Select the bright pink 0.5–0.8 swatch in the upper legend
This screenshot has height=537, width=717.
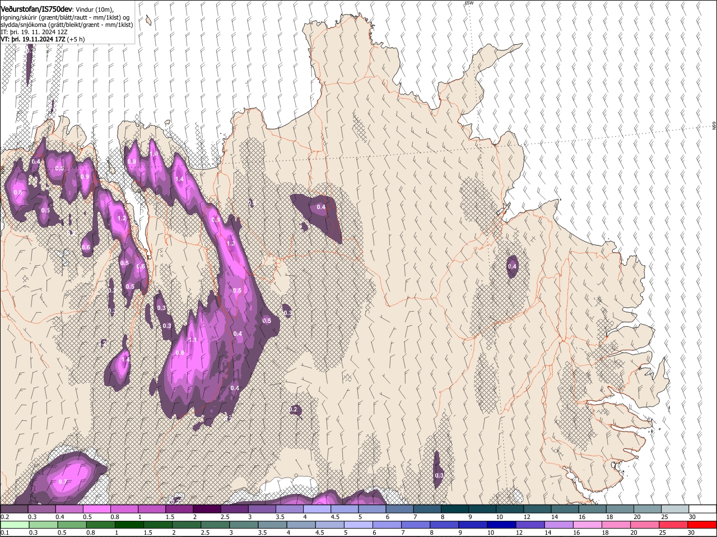point(96,508)
